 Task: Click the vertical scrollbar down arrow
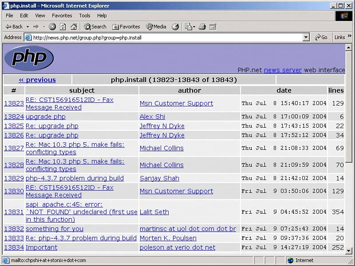tap(349, 250)
